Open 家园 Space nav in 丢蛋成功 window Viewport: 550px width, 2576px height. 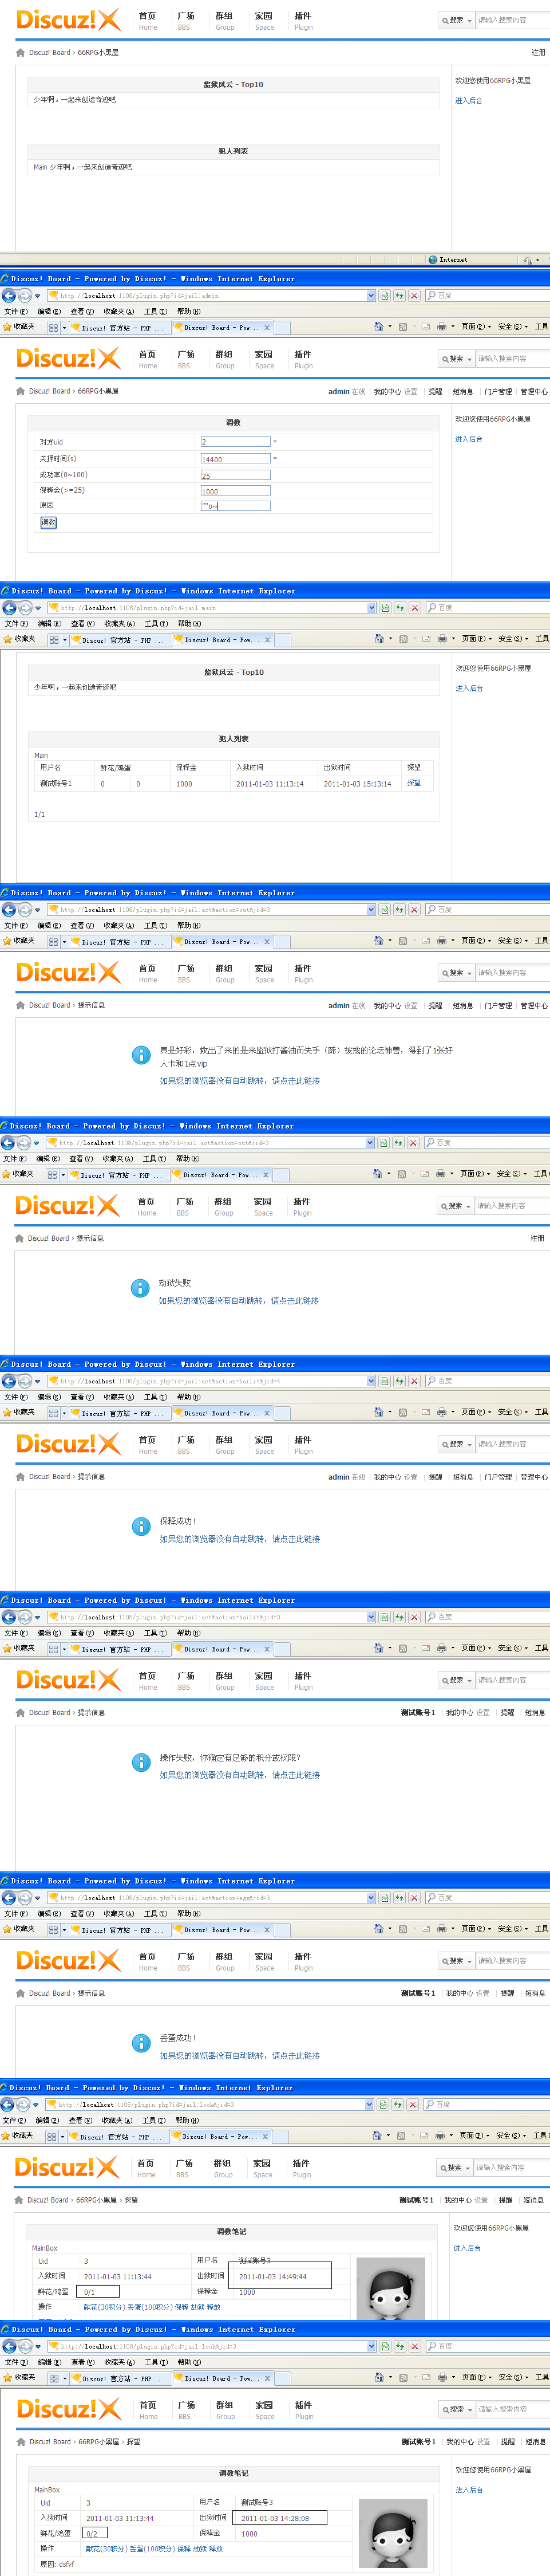tap(264, 1961)
